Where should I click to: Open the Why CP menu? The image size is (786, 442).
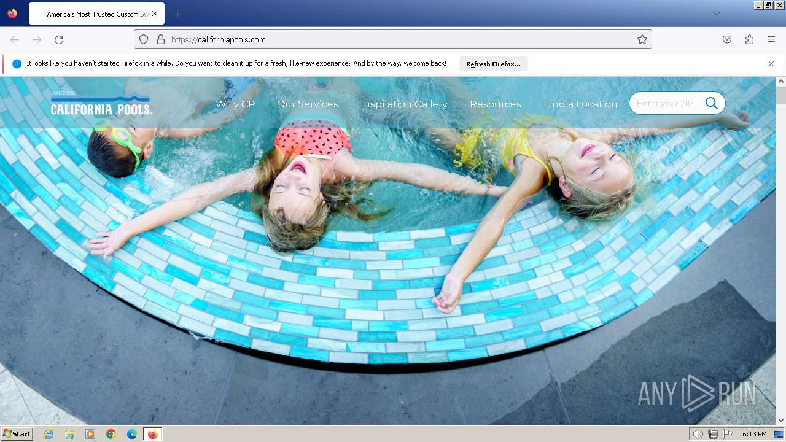point(235,104)
